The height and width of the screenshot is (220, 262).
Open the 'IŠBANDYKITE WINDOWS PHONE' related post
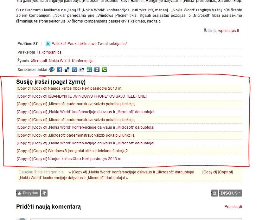(82, 96)
